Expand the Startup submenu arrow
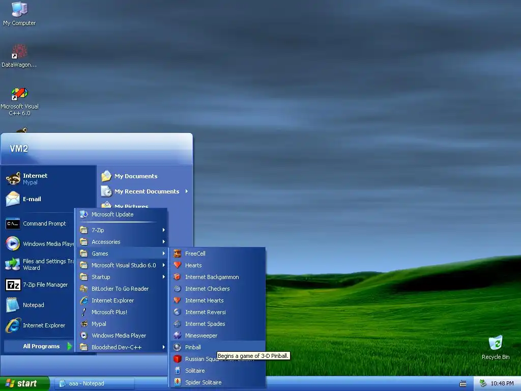 click(x=163, y=277)
